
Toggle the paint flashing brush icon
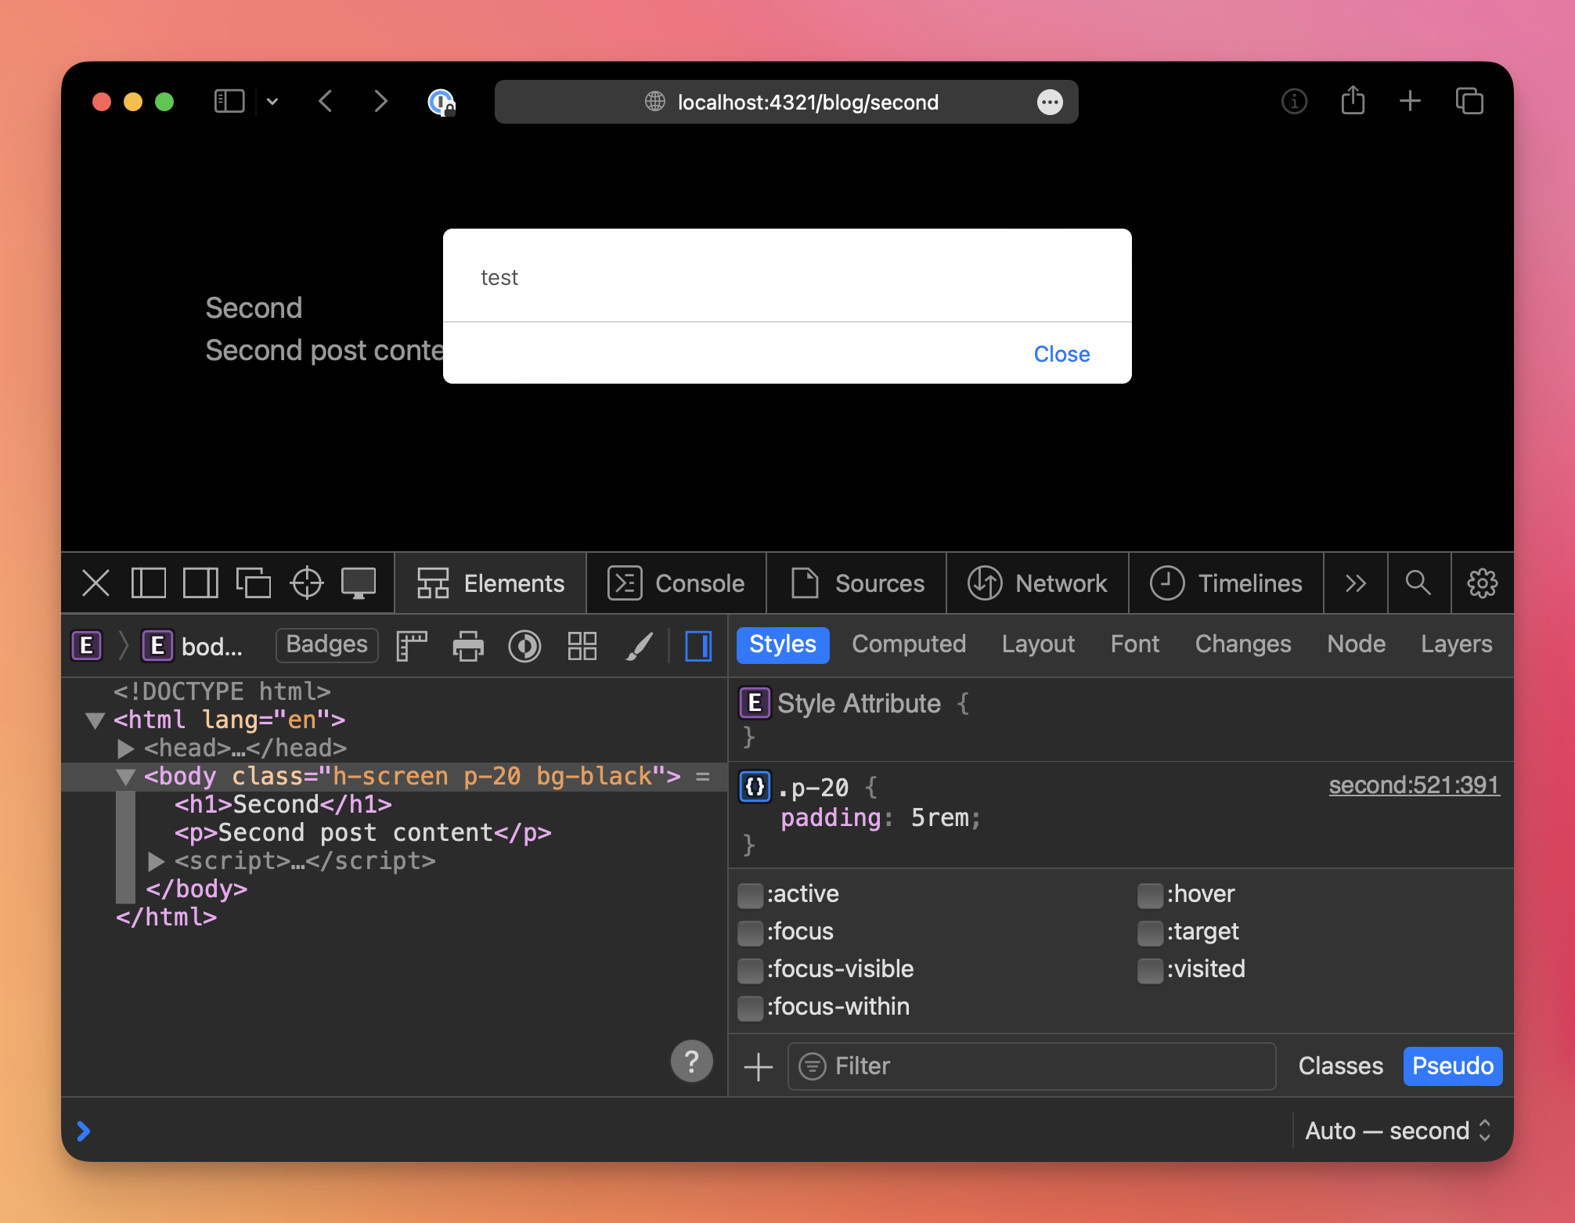(640, 646)
